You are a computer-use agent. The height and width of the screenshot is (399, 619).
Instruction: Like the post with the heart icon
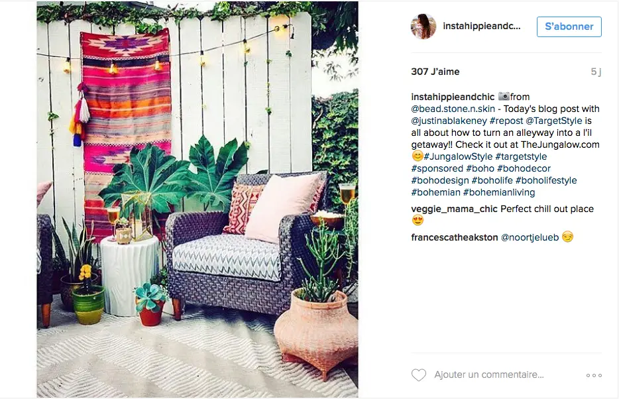coord(419,375)
